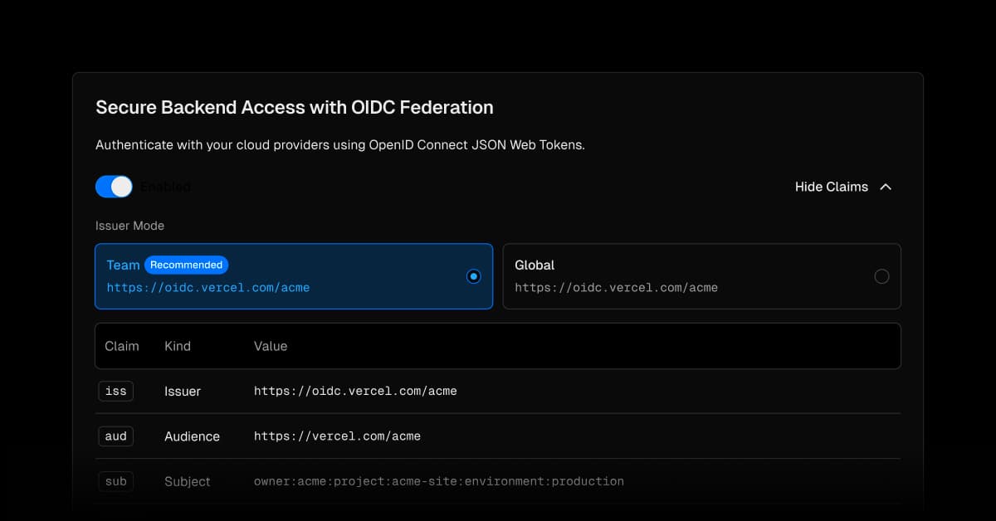
Task: Click the sub claim badge
Action: 116,481
